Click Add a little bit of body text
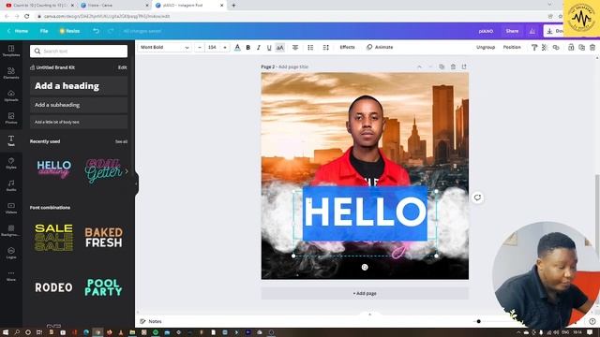 coord(79,122)
